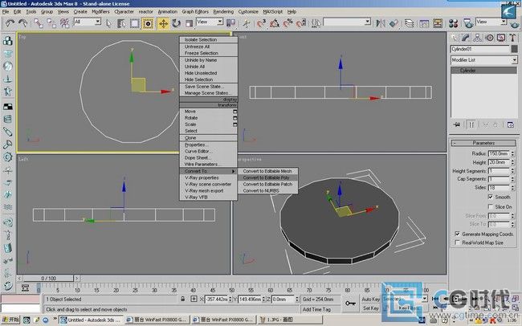This screenshot has width=522, height=326.
Task: Collapse the Parameters rollout
Action: [x=483, y=143]
